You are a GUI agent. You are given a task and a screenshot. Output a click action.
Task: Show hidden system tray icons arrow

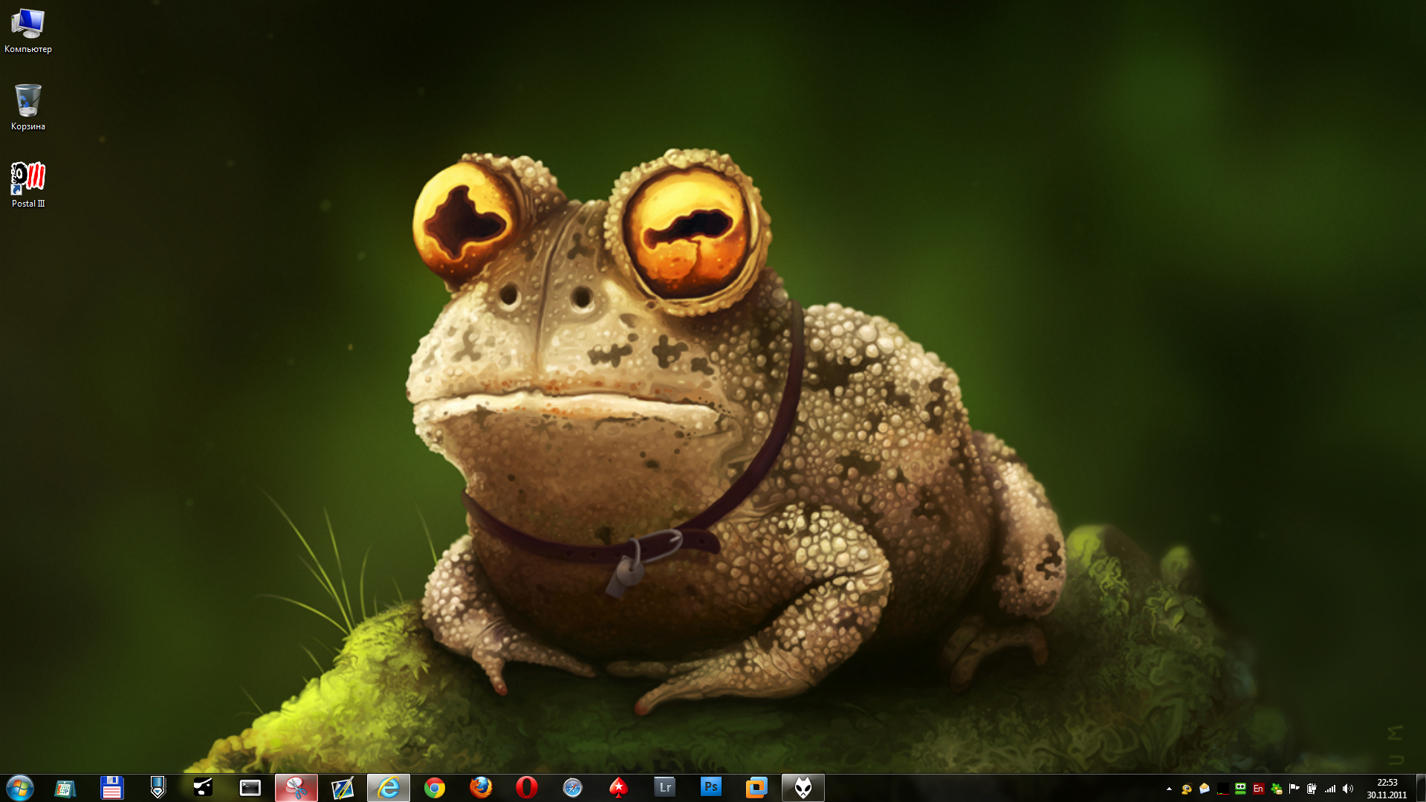1169,789
